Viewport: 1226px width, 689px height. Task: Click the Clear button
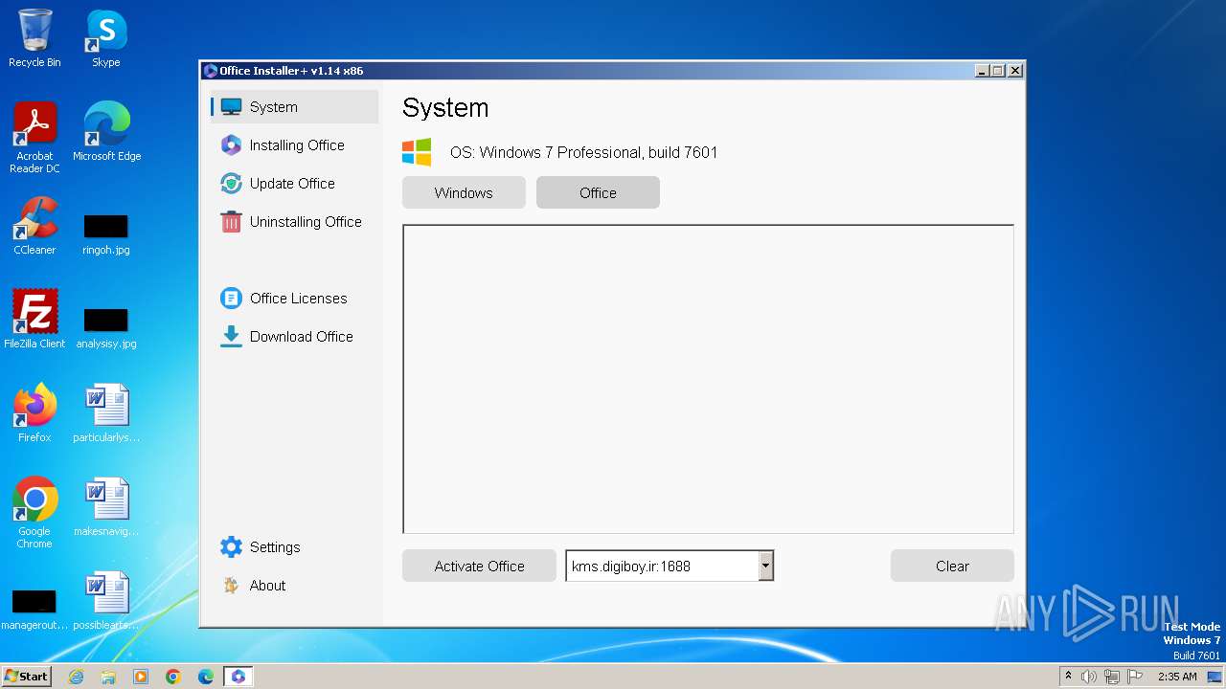coord(952,566)
